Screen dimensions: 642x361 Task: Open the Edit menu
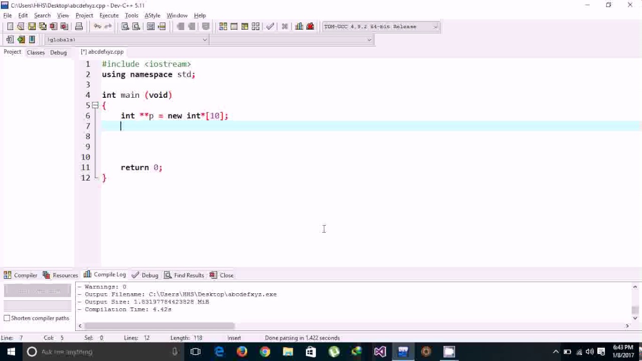(23, 16)
